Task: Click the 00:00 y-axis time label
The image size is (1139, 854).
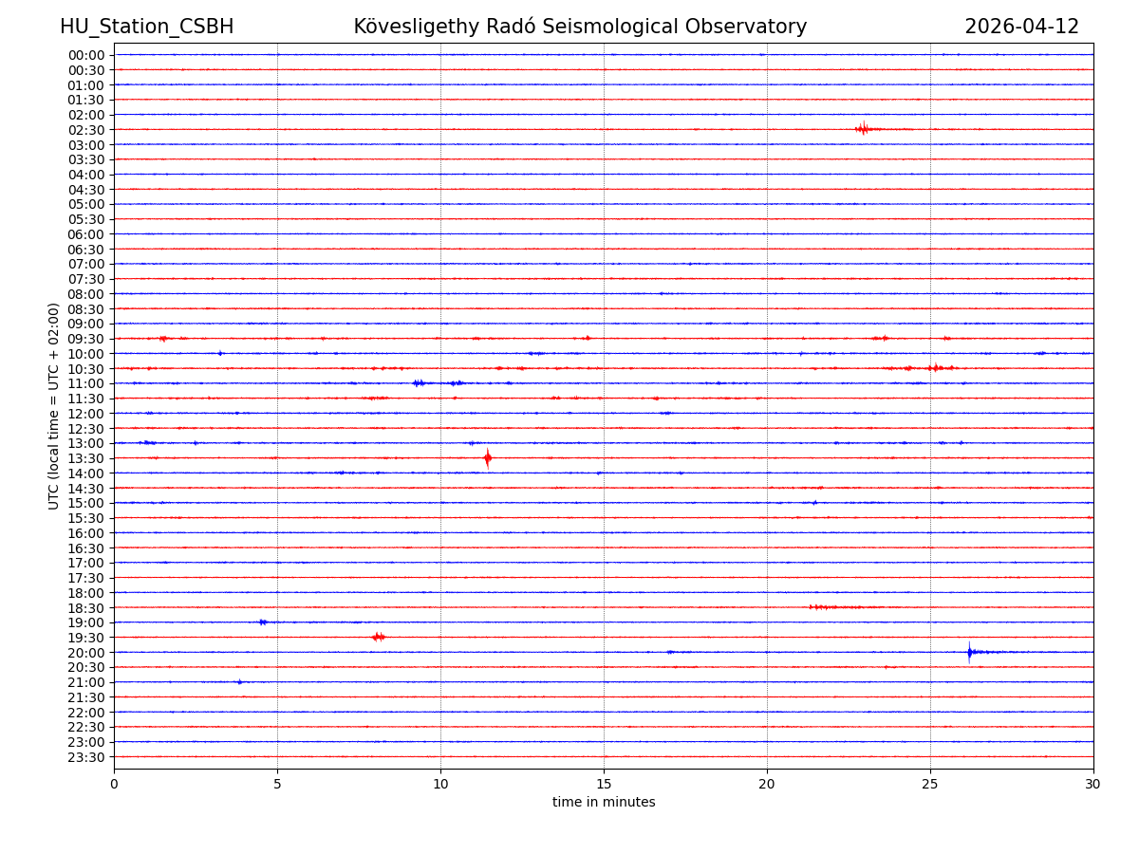Action: [x=86, y=55]
